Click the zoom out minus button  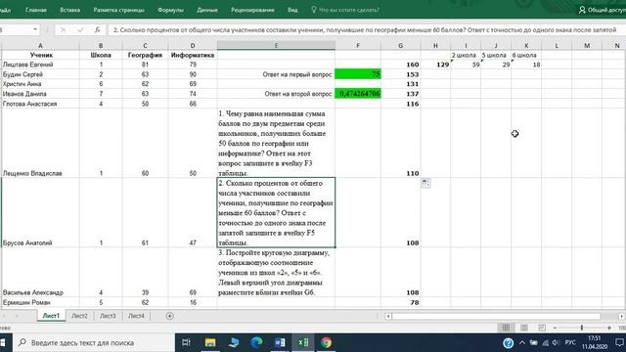[x=555, y=328]
